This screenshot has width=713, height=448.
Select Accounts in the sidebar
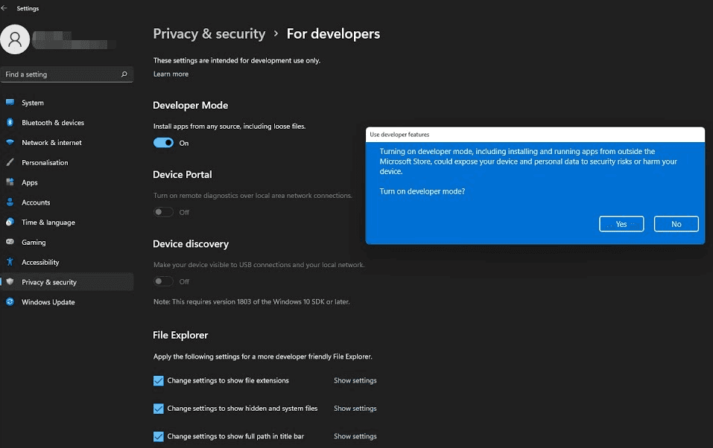pyautogui.click(x=67, y=202)
